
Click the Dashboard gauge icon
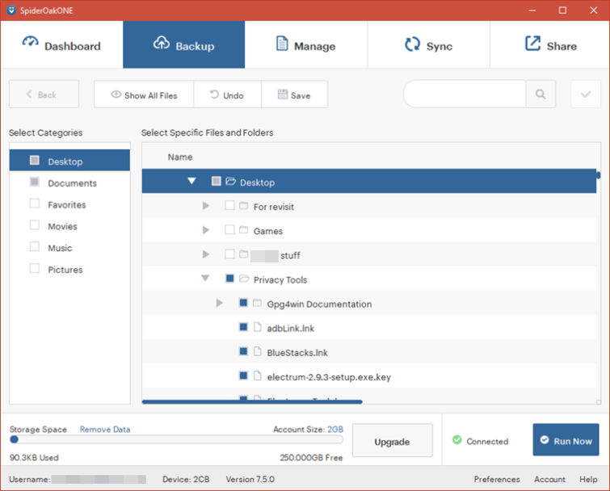point(31,42)
